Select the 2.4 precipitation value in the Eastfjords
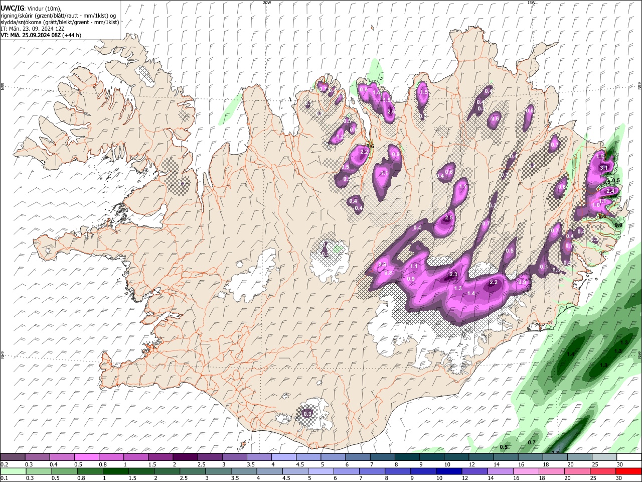 pos(610,191)
